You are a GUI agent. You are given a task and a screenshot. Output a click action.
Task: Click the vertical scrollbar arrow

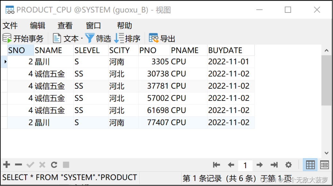(327, 50)
